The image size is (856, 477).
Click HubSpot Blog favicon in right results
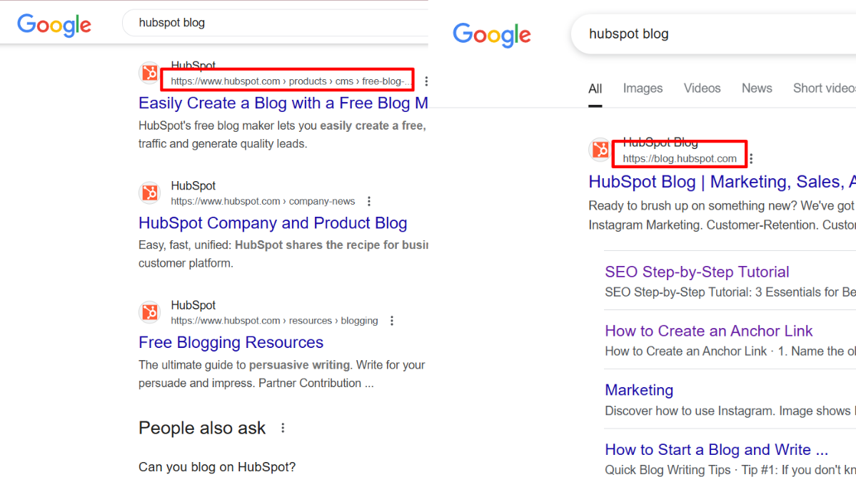600,150
